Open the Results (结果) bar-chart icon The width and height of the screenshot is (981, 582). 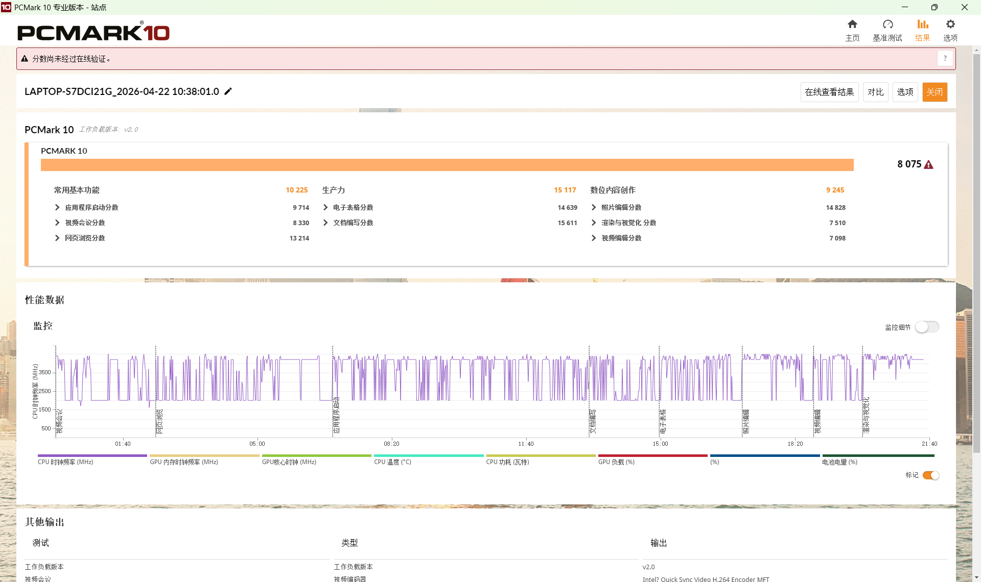pos(922,25)
